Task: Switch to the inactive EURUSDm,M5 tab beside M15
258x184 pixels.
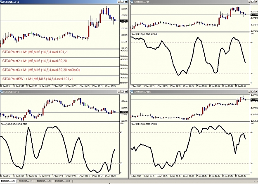Action: tap(44, 181)
